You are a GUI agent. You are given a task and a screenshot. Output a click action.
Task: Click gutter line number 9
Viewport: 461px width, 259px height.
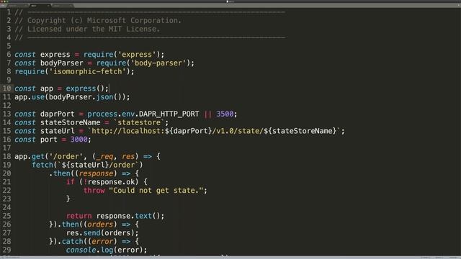coord(9,80)
